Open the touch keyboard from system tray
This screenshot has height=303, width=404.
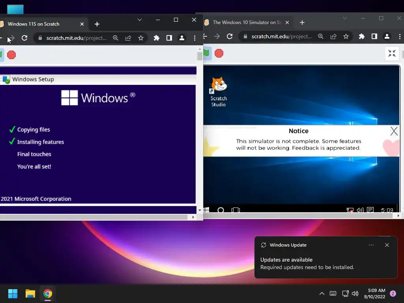(333, 294)
